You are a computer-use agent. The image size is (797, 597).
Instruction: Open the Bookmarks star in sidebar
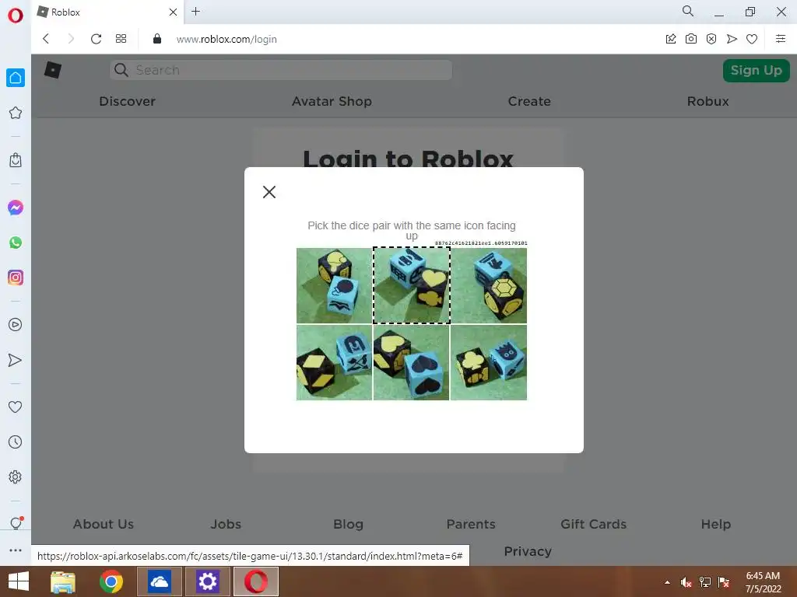[16, 113]
